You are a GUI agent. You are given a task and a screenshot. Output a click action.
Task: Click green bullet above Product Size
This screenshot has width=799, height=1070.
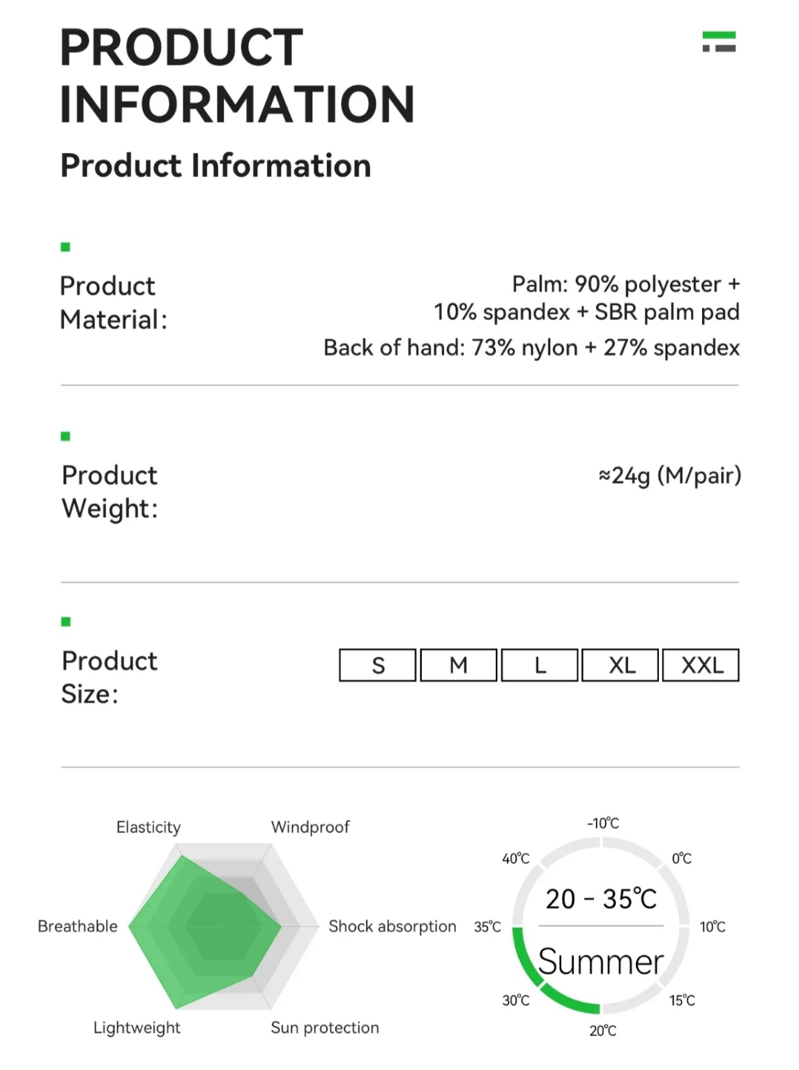coord(66,622)
